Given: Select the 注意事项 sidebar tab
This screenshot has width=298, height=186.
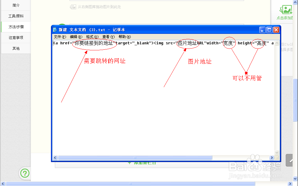Looking at the screenshot, I should [16, 37].
